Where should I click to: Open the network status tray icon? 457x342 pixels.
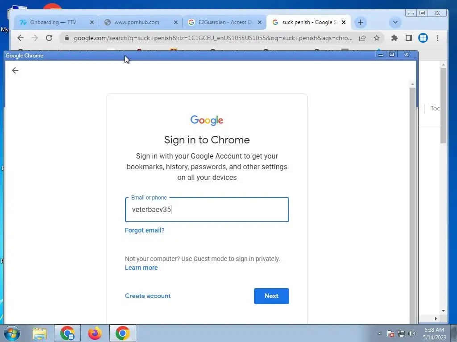pyautogui.click(x=401, y=334)
